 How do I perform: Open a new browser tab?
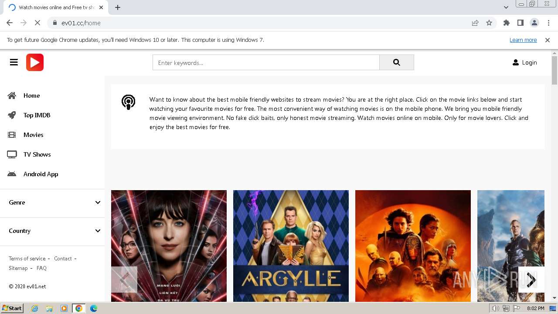click(118, 7)
